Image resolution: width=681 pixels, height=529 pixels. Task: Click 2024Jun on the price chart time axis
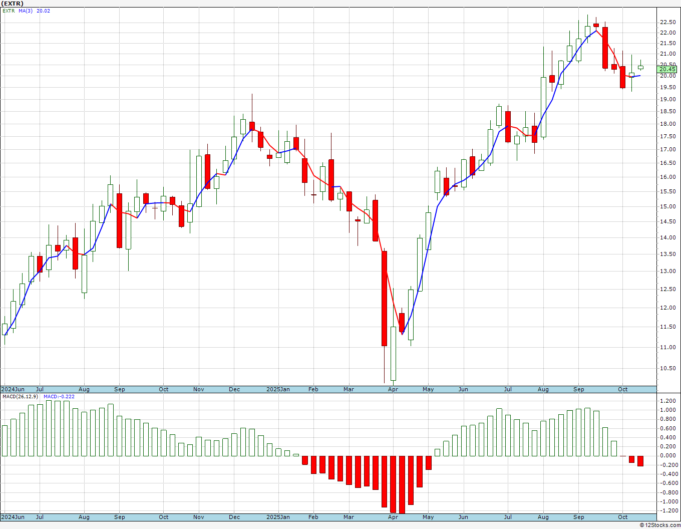pos(13,389)
